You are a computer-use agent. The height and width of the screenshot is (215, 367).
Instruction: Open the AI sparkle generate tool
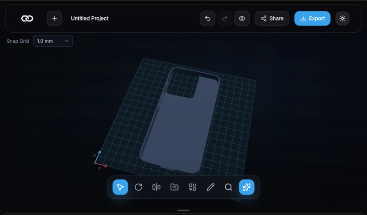[x=247, y=187]
